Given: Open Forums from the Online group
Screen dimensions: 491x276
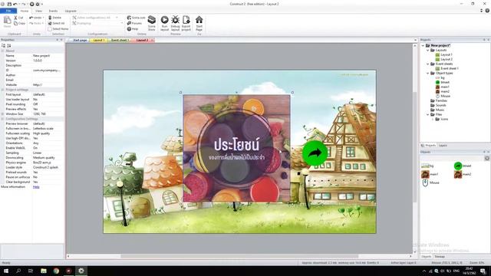Looking at the screenshot, I should click(x=134, y=24).
